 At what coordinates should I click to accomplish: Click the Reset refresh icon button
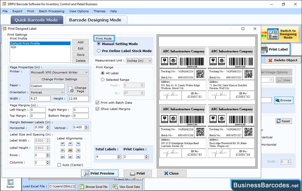coord(284,121)
